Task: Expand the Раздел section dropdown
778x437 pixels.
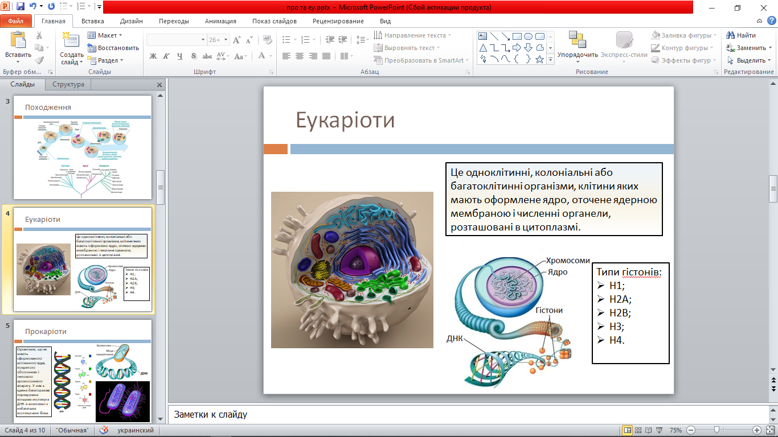Action: tap(105, 60)
